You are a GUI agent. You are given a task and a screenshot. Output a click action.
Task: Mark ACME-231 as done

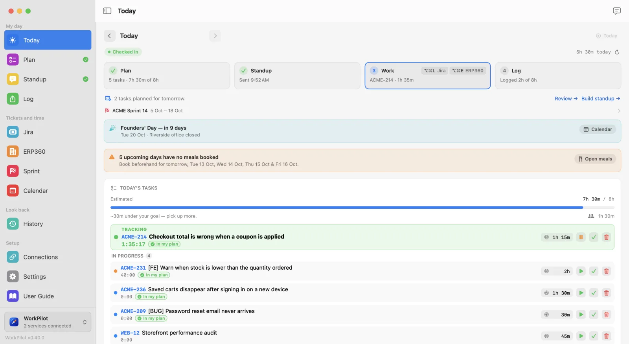(594, 271)
